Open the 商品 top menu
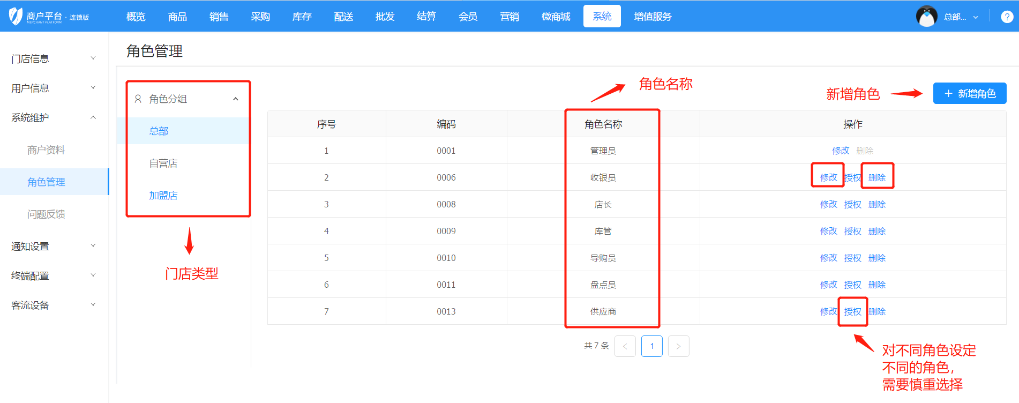The width and height of the screenshot is (1019, 403). (177, 17)
